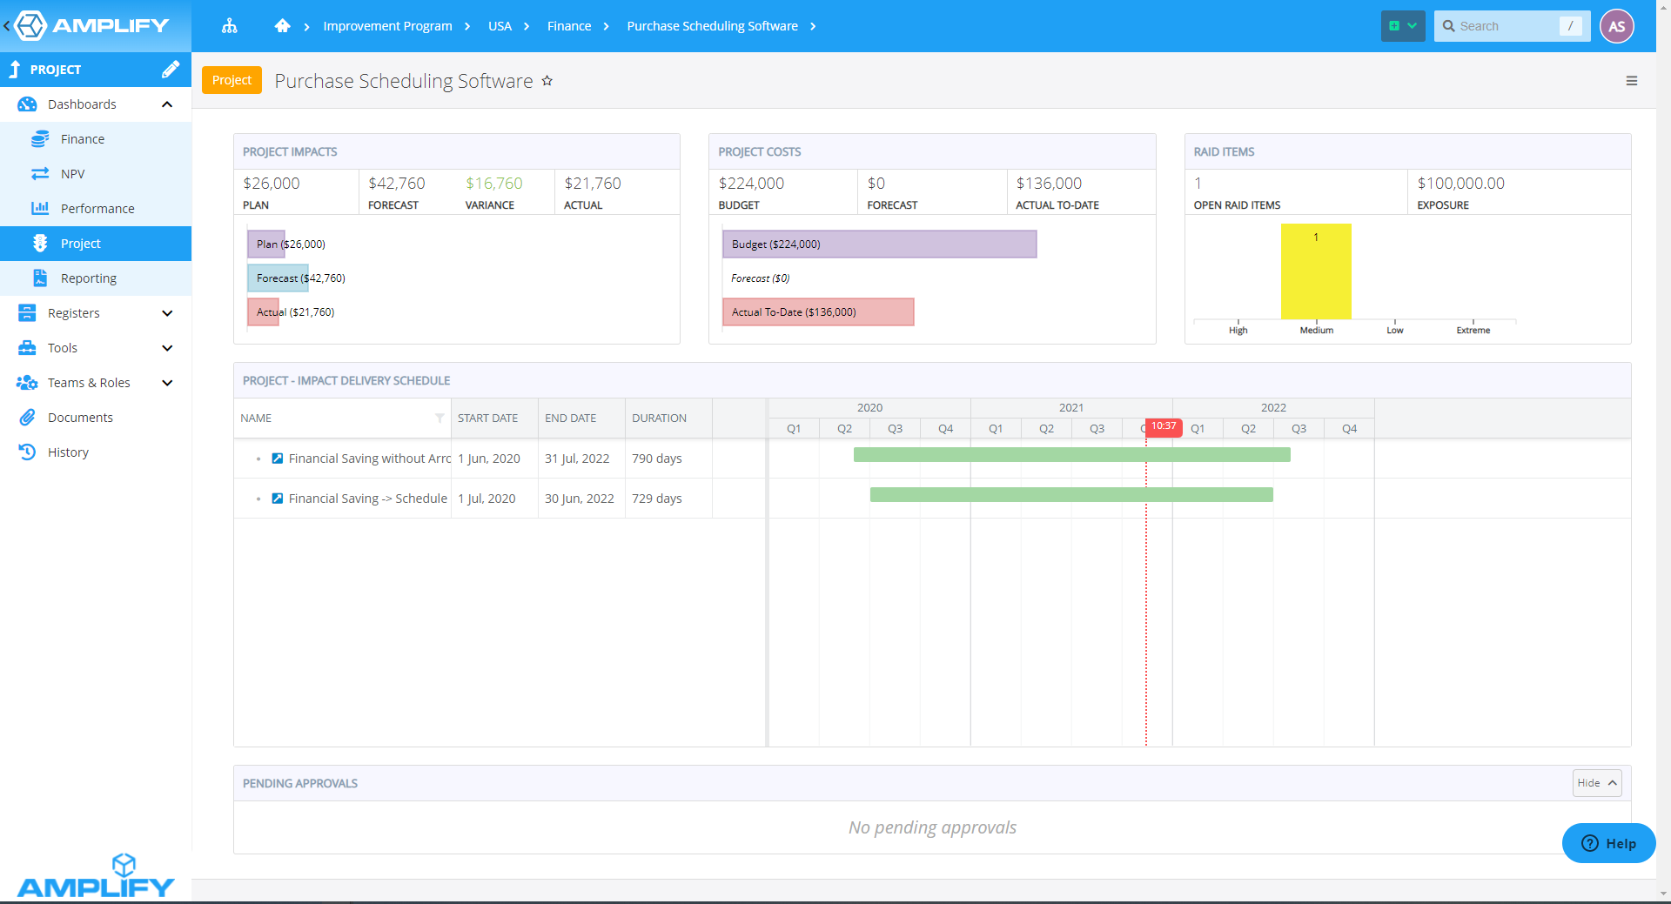Open the hamburger menu at page right
The height and width of the screenshot is (904, 1671).
[x=1632, y=81]
